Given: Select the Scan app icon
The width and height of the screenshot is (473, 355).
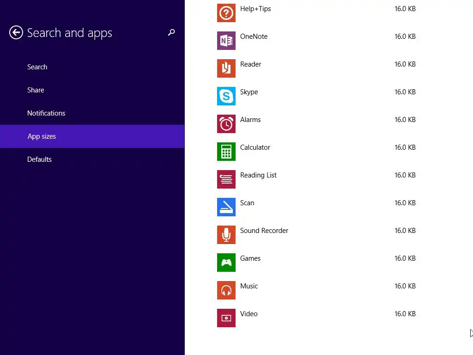Looking at the screenshot, I should tap(226, 207).
